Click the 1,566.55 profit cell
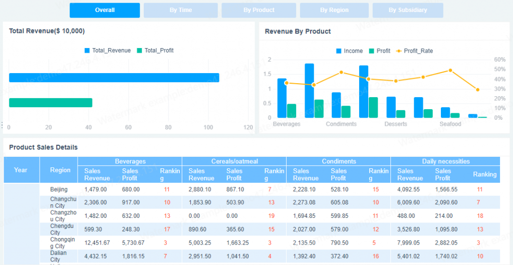This screenshot has height=265, width=513. point(446,189)
